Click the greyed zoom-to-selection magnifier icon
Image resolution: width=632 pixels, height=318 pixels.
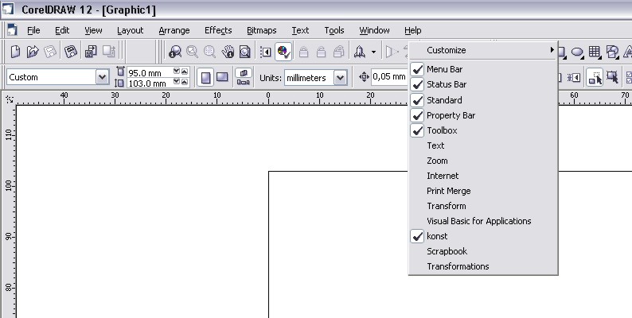(192, 52)
